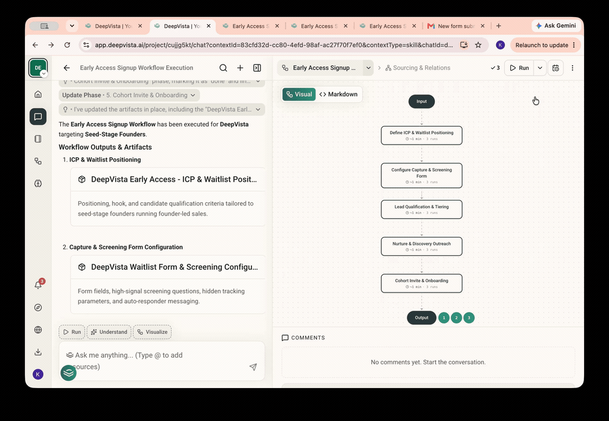The image size is (609, 421).
Task: Go back with chat header arrow
Action: click(67, 68)
